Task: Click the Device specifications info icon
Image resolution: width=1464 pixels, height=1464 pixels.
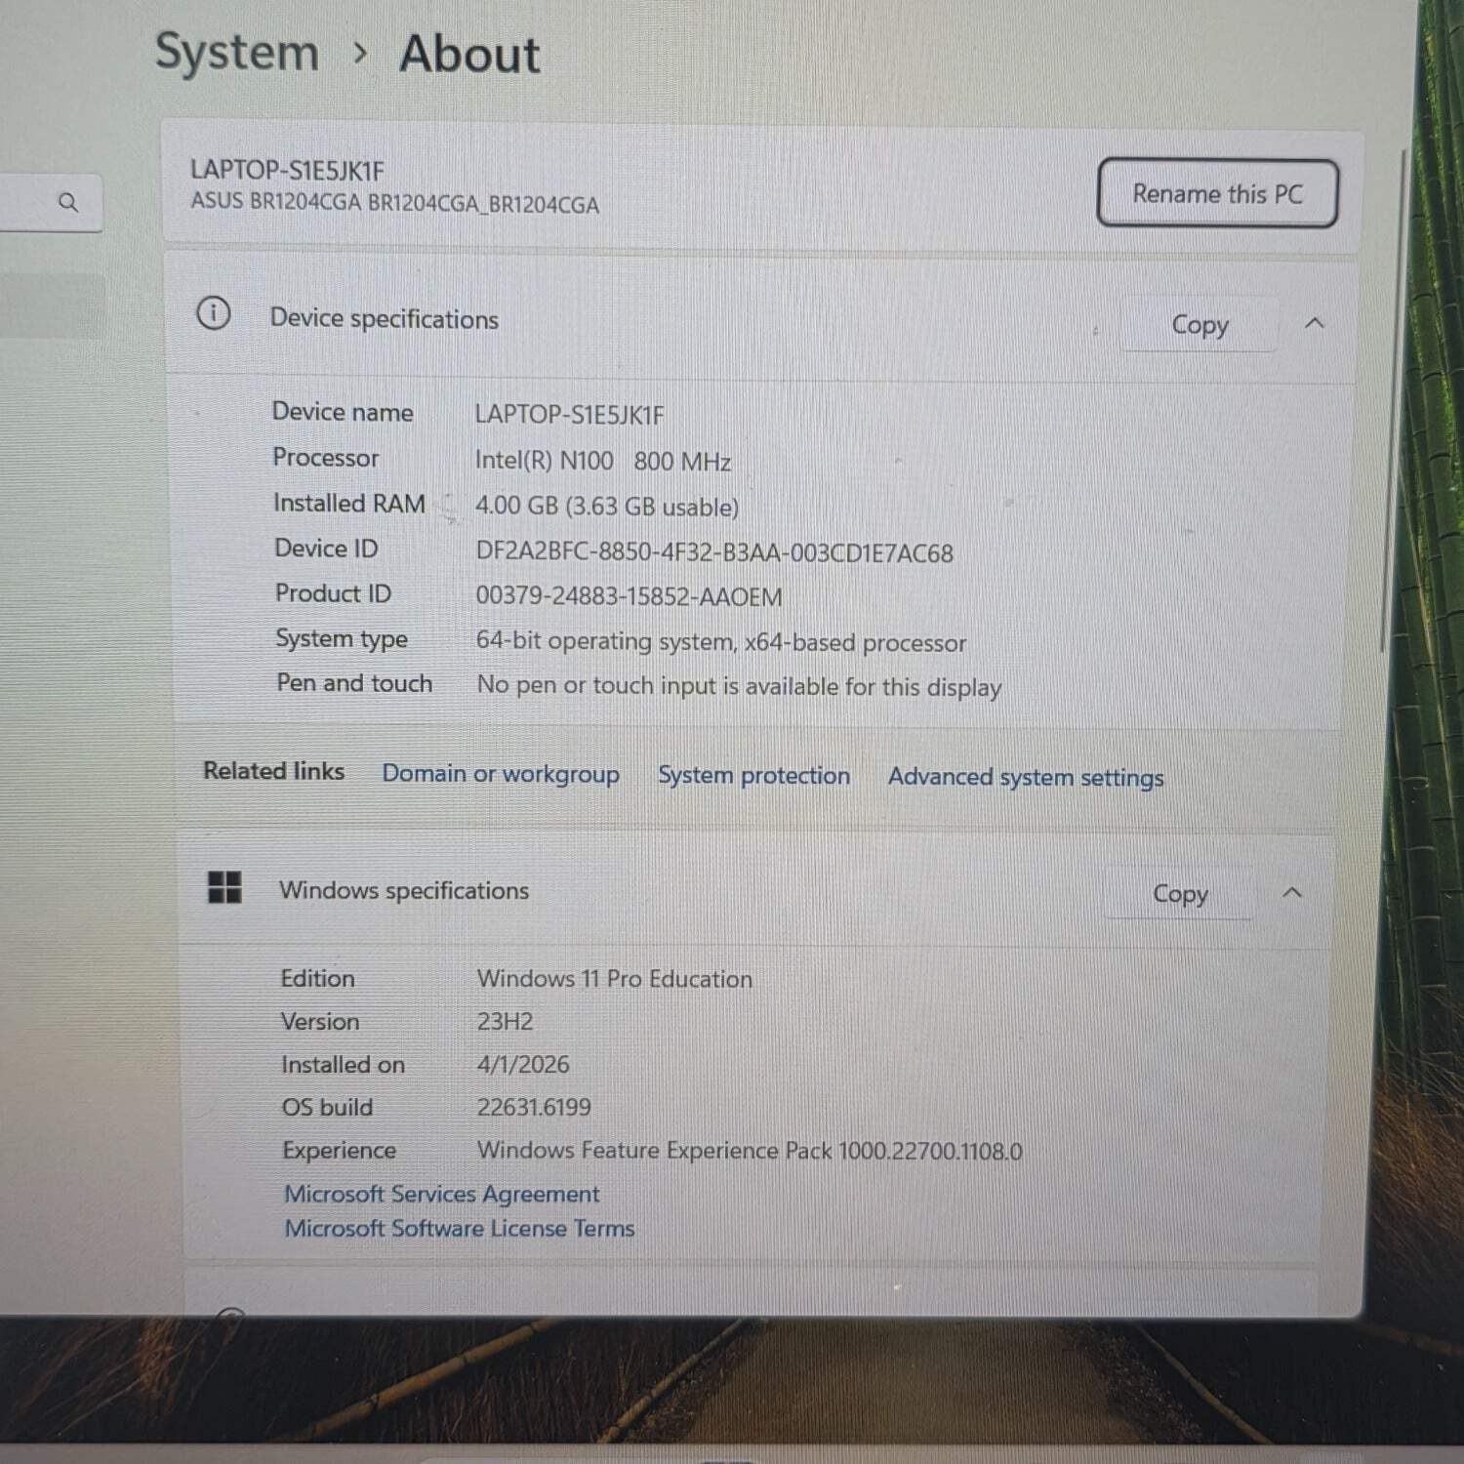Action: pyautogui.click(x=214, y=314)
